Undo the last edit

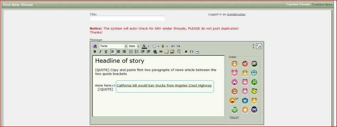[x=173, y=46]
